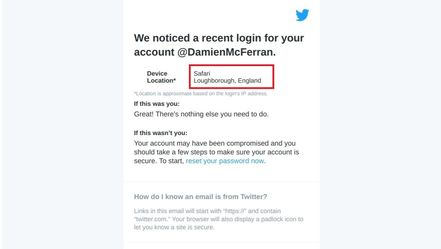Click the "We noticed a recent login" heading

[x=219, y=38]
